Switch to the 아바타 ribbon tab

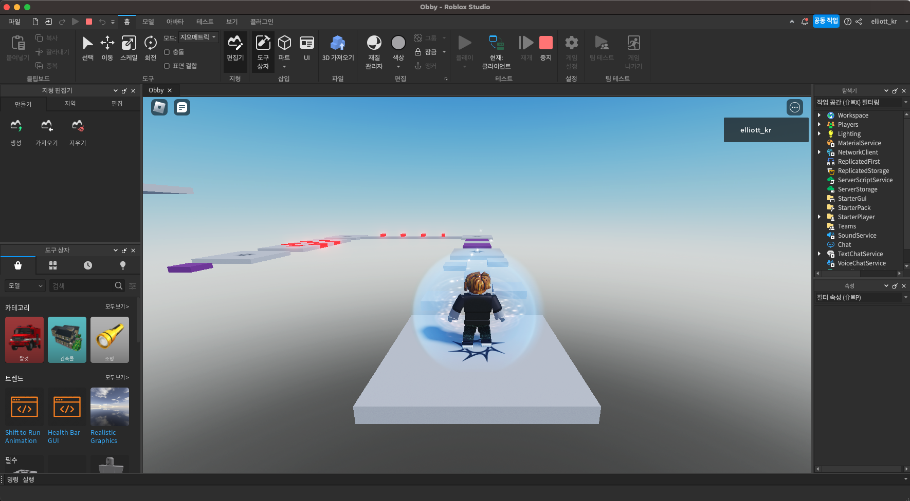[175, 22]
